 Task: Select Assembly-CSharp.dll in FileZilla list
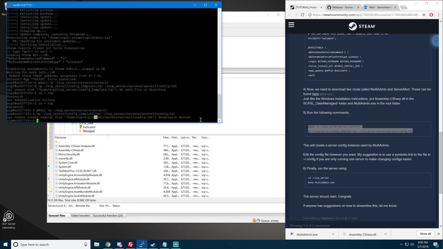pyautogui.click(x=71, y=150)
